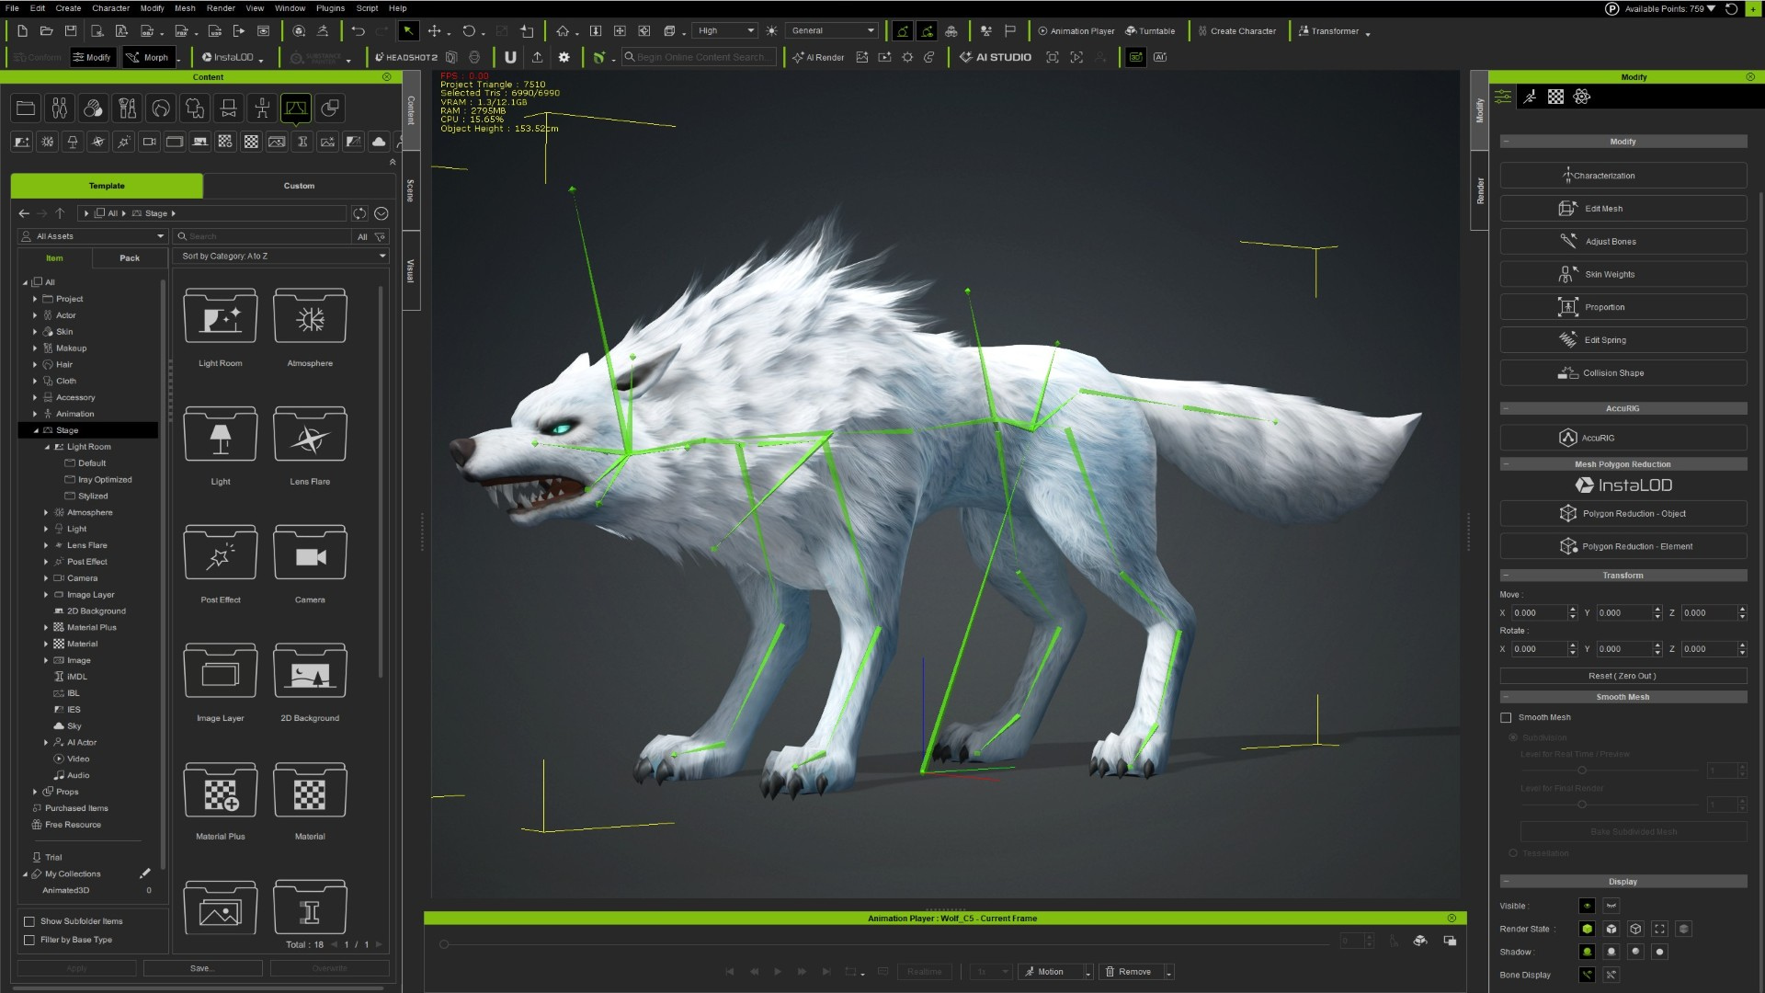Open Collision Shape settings
This screenshot has height=993, width=1765.
1623,373
